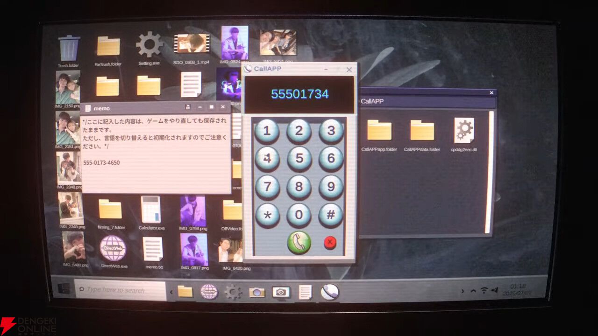Open the CallAPPdata.folder
The image size is (598, 336).
coord(422,131)
